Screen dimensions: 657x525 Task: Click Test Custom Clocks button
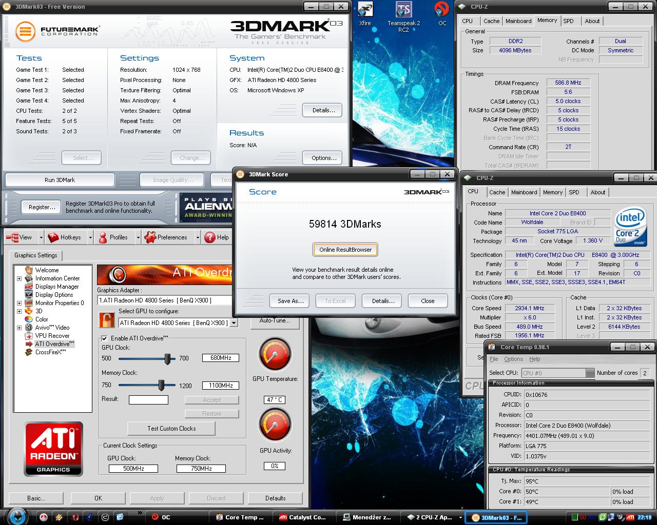pos(171,429)
